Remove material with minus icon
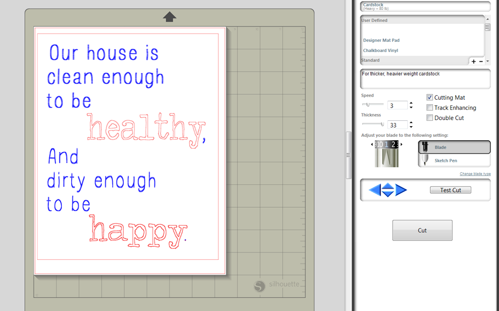Image resolution: width=499 pixels, height=311 pixels. (x=481, y=61)
